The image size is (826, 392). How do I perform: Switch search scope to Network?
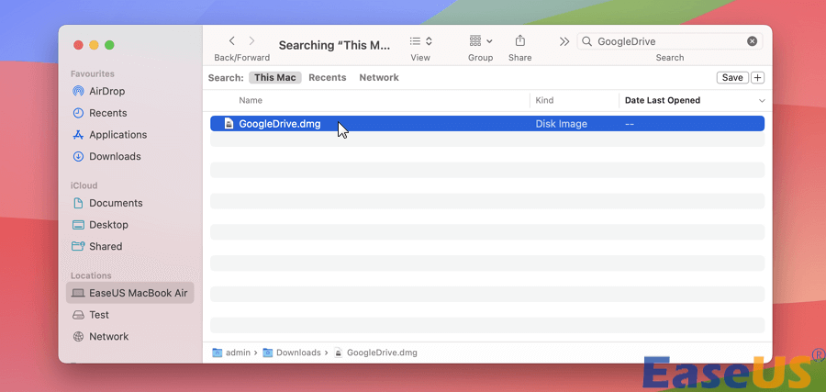click(378, 78)
